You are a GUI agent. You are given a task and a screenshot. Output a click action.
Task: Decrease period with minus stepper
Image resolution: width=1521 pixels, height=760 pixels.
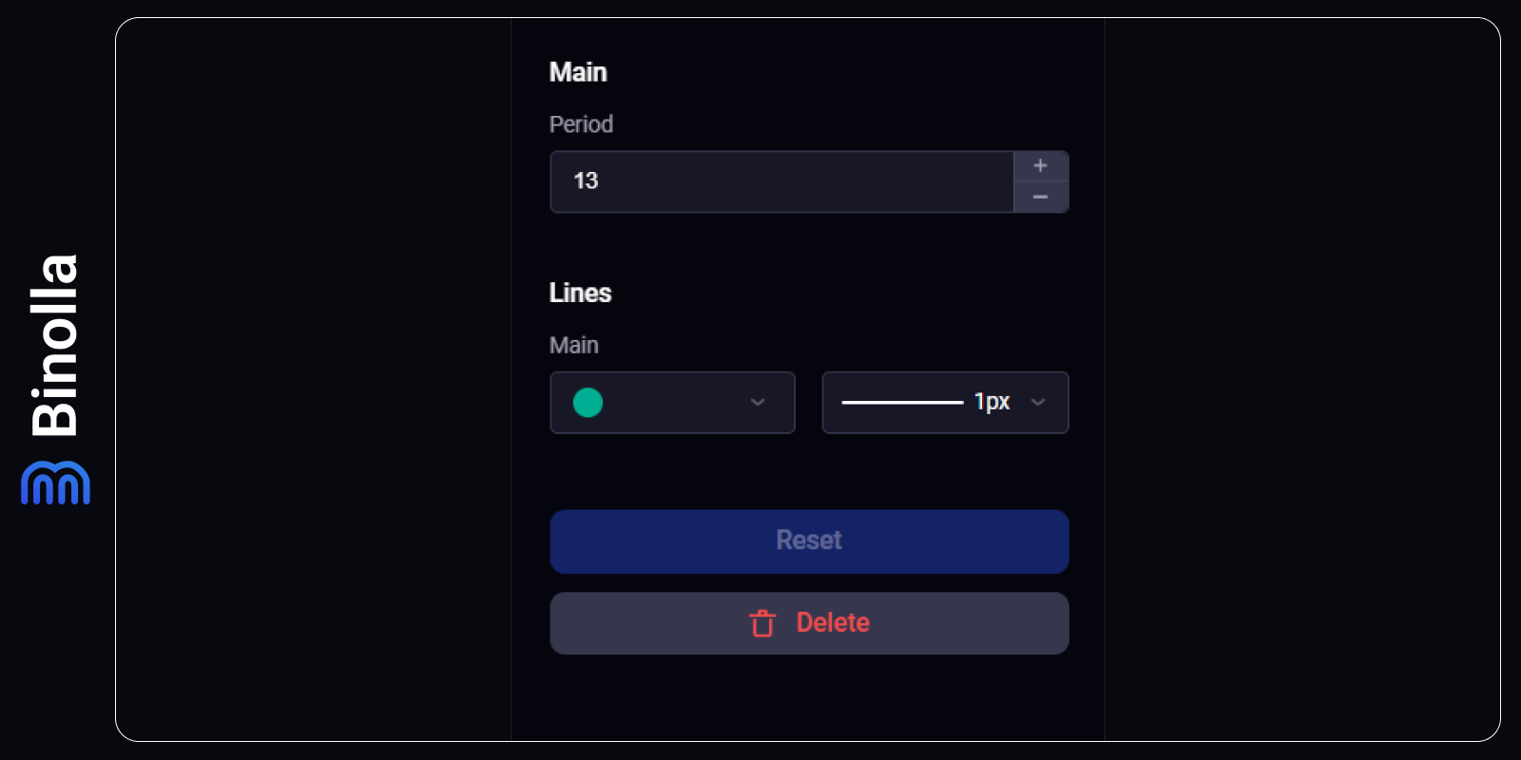pos(1040,197)
